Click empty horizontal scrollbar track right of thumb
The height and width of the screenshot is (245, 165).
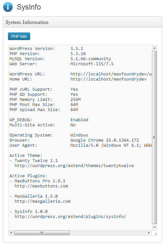pos(108,233)
